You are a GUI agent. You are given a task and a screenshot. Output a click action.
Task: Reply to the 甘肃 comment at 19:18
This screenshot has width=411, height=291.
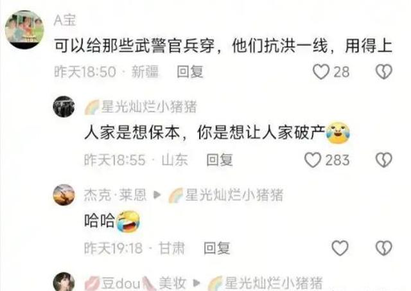pyautogui.click(x=217, y=248)
